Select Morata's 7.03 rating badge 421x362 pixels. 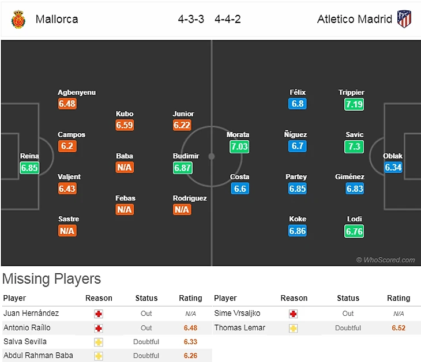click(x=238, y=146)
